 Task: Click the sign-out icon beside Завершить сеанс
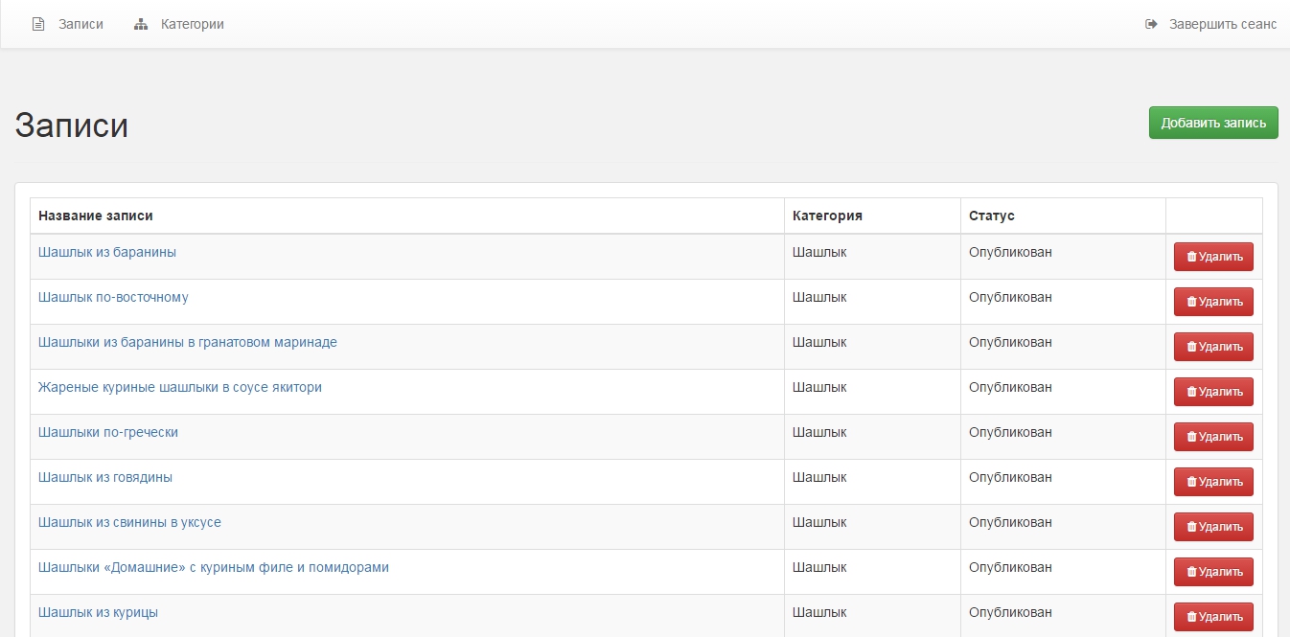coord(1151,24)
